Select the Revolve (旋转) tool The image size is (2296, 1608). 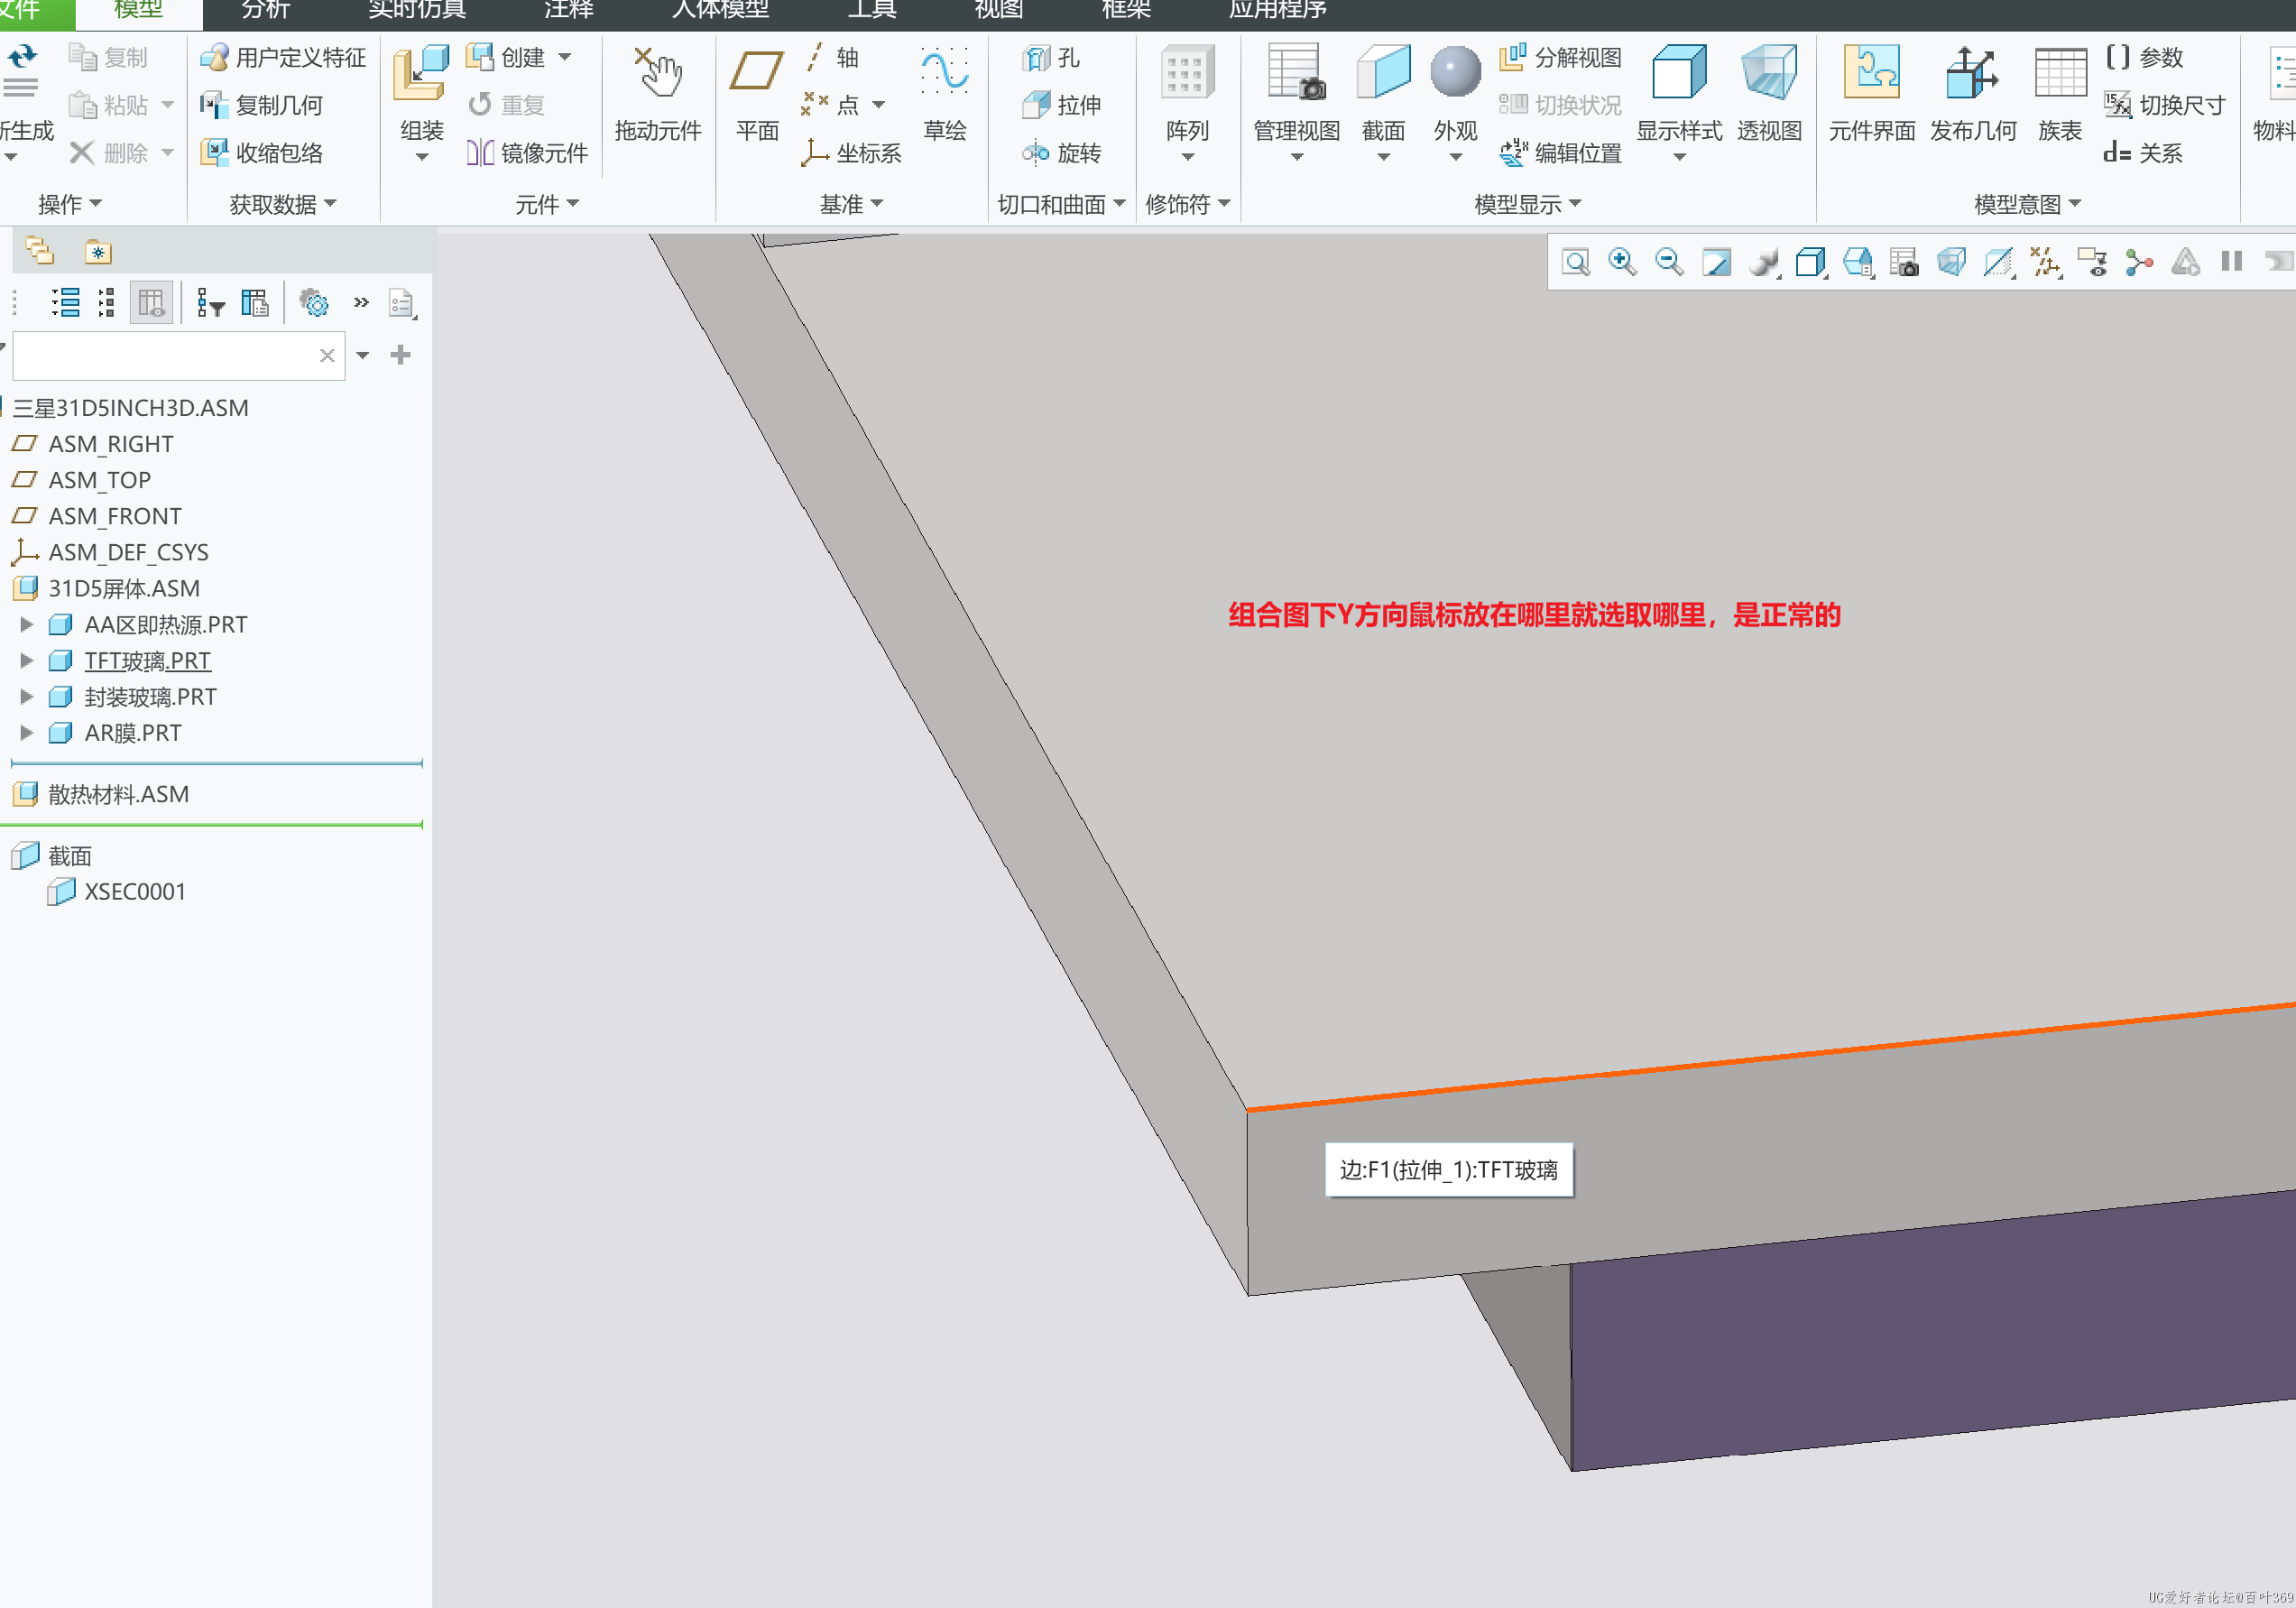1062,153
